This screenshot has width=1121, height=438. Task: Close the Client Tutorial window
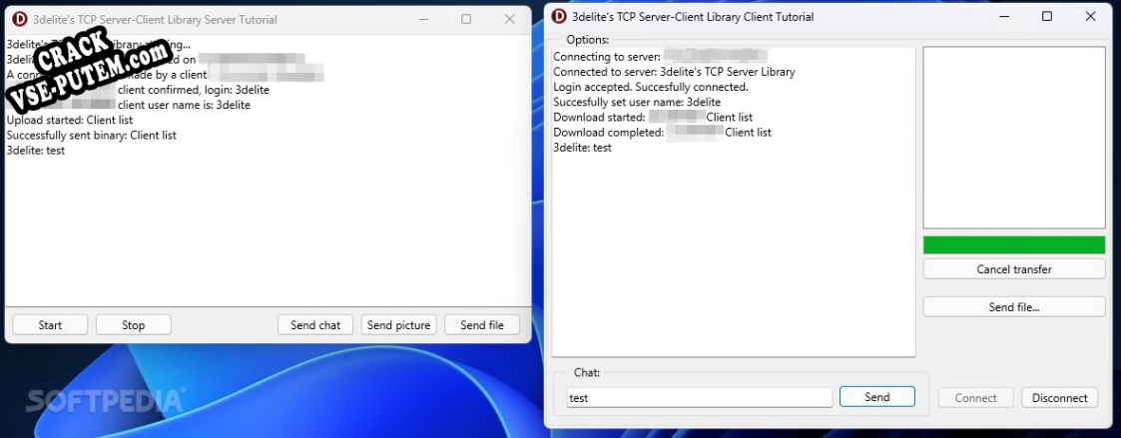(x=1090, y=16)
